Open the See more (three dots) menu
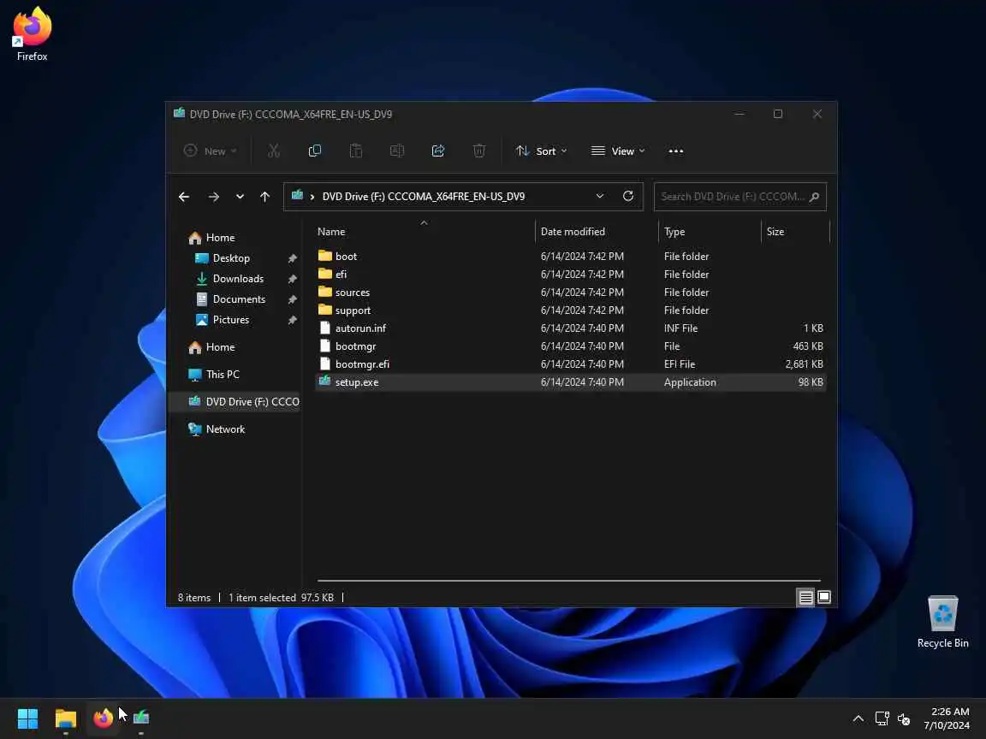This screenshot has height=739, width=986. click(x=676, y=151)
